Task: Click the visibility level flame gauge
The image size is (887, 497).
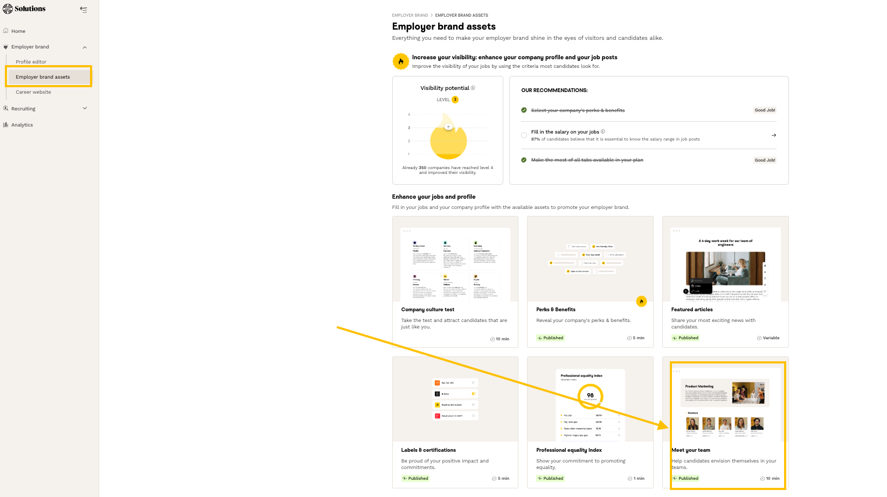Action: (x=448, y=142)
